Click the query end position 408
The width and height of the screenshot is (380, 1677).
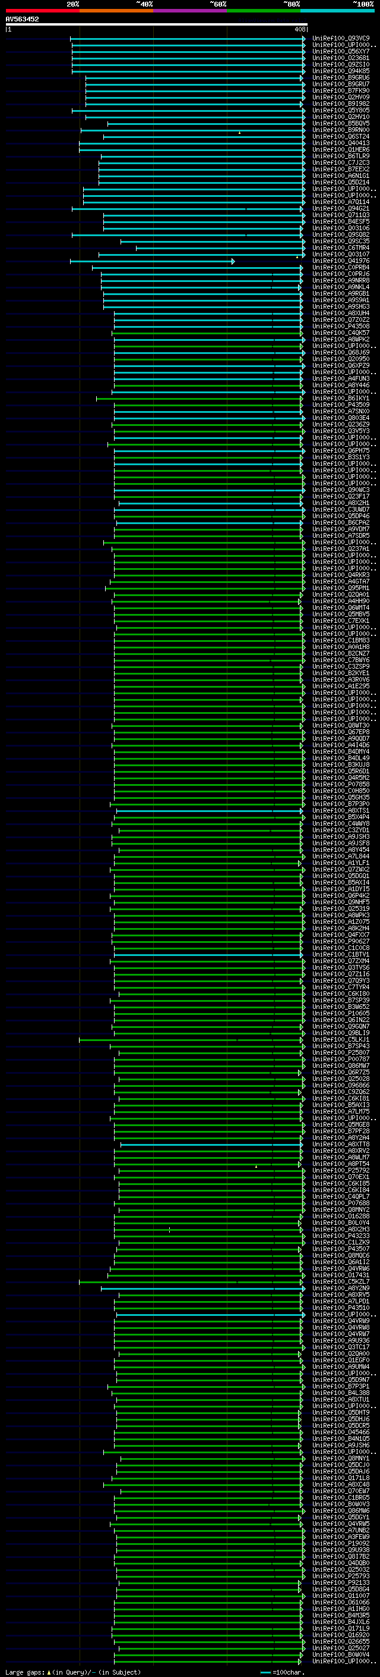(300, 29)
